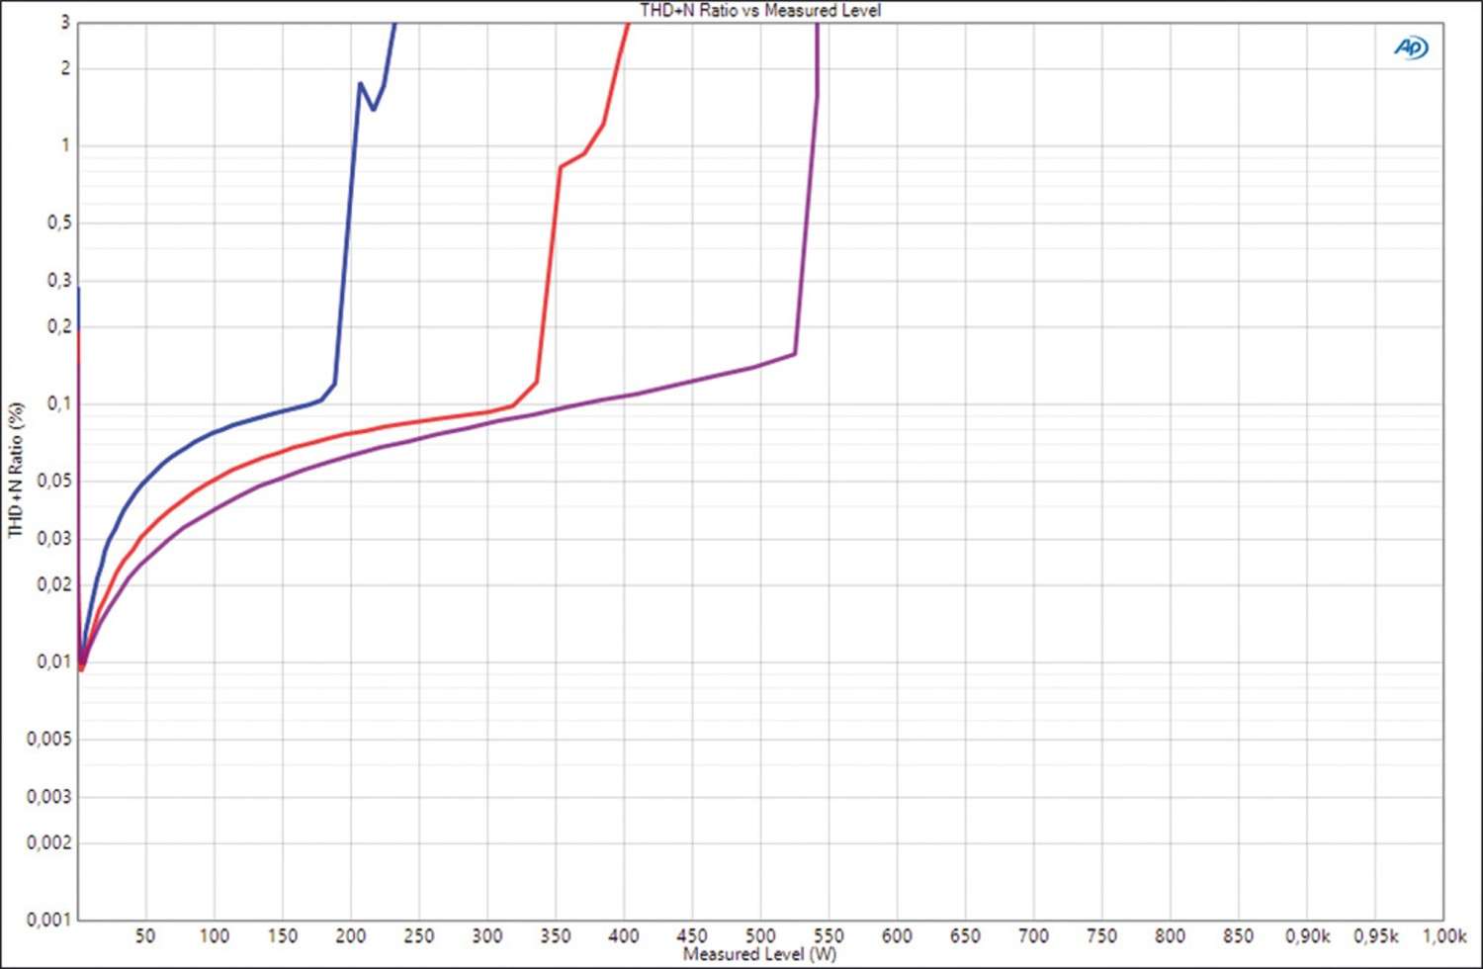Click the 'Measured Level (W)' axis label
The image size is (1483, 969).
coord(759,954)
